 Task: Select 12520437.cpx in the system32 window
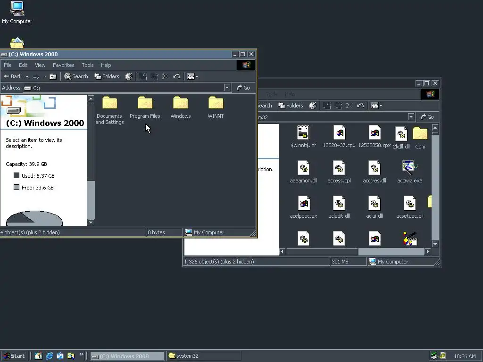tap(339, 137)
